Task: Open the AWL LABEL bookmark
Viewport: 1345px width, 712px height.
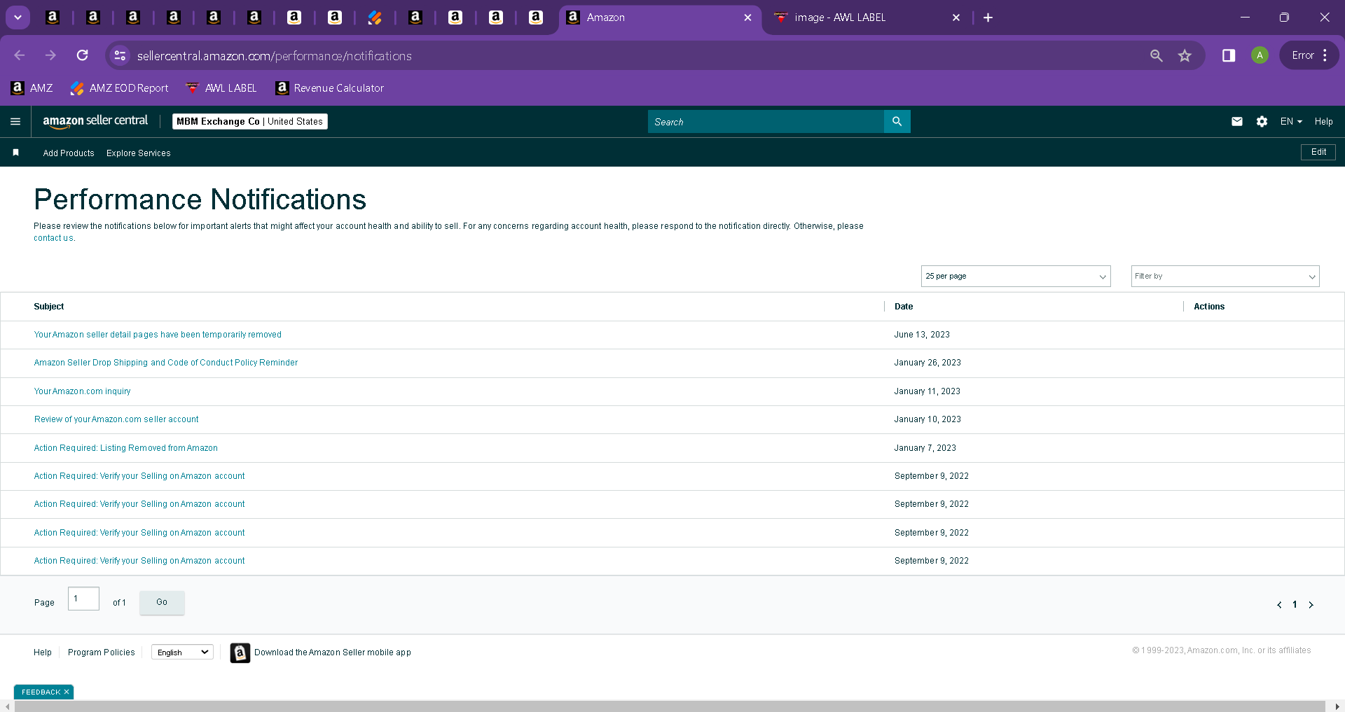Action: tap(221, 88)
